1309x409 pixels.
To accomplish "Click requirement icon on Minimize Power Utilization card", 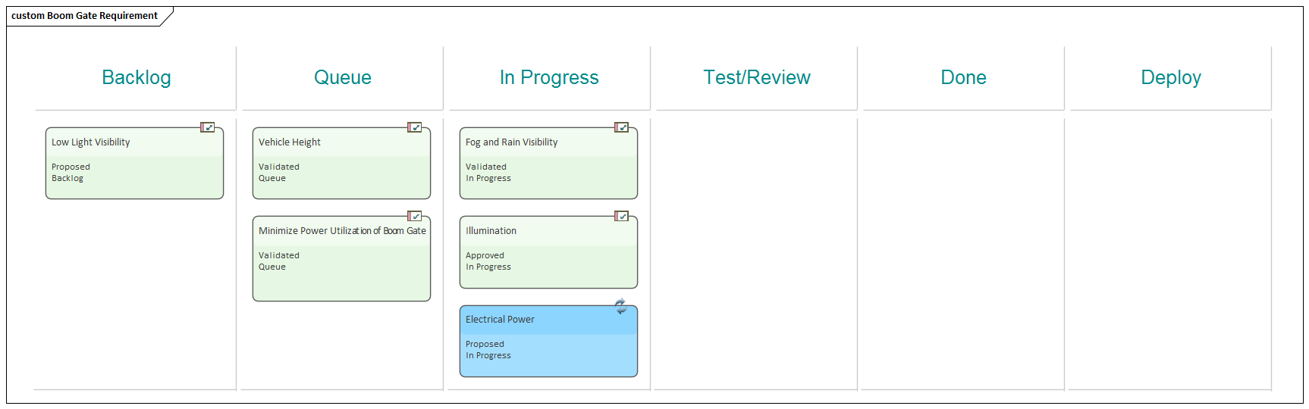I will (x=414, y=216).
